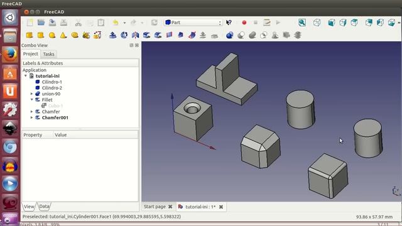Expand the Chamfer tree item
Viewport: 402px width, 226px height.
pyautogui.click(x=31, y=112)
